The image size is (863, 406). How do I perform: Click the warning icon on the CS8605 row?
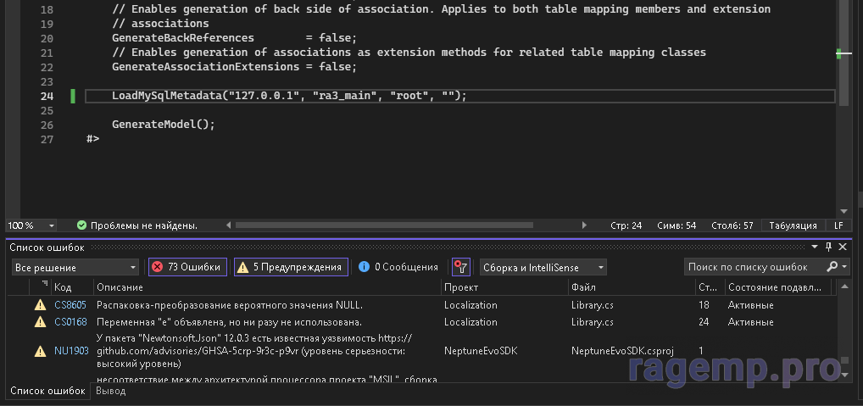(39, 305)
